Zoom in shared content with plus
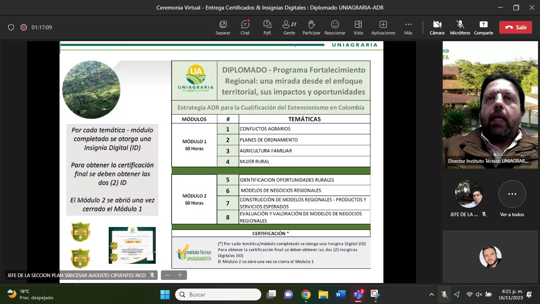 click(180, 275)
